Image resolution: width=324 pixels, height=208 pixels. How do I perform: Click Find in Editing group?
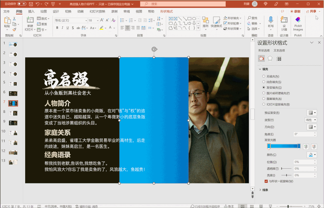(x=253, y=18)
